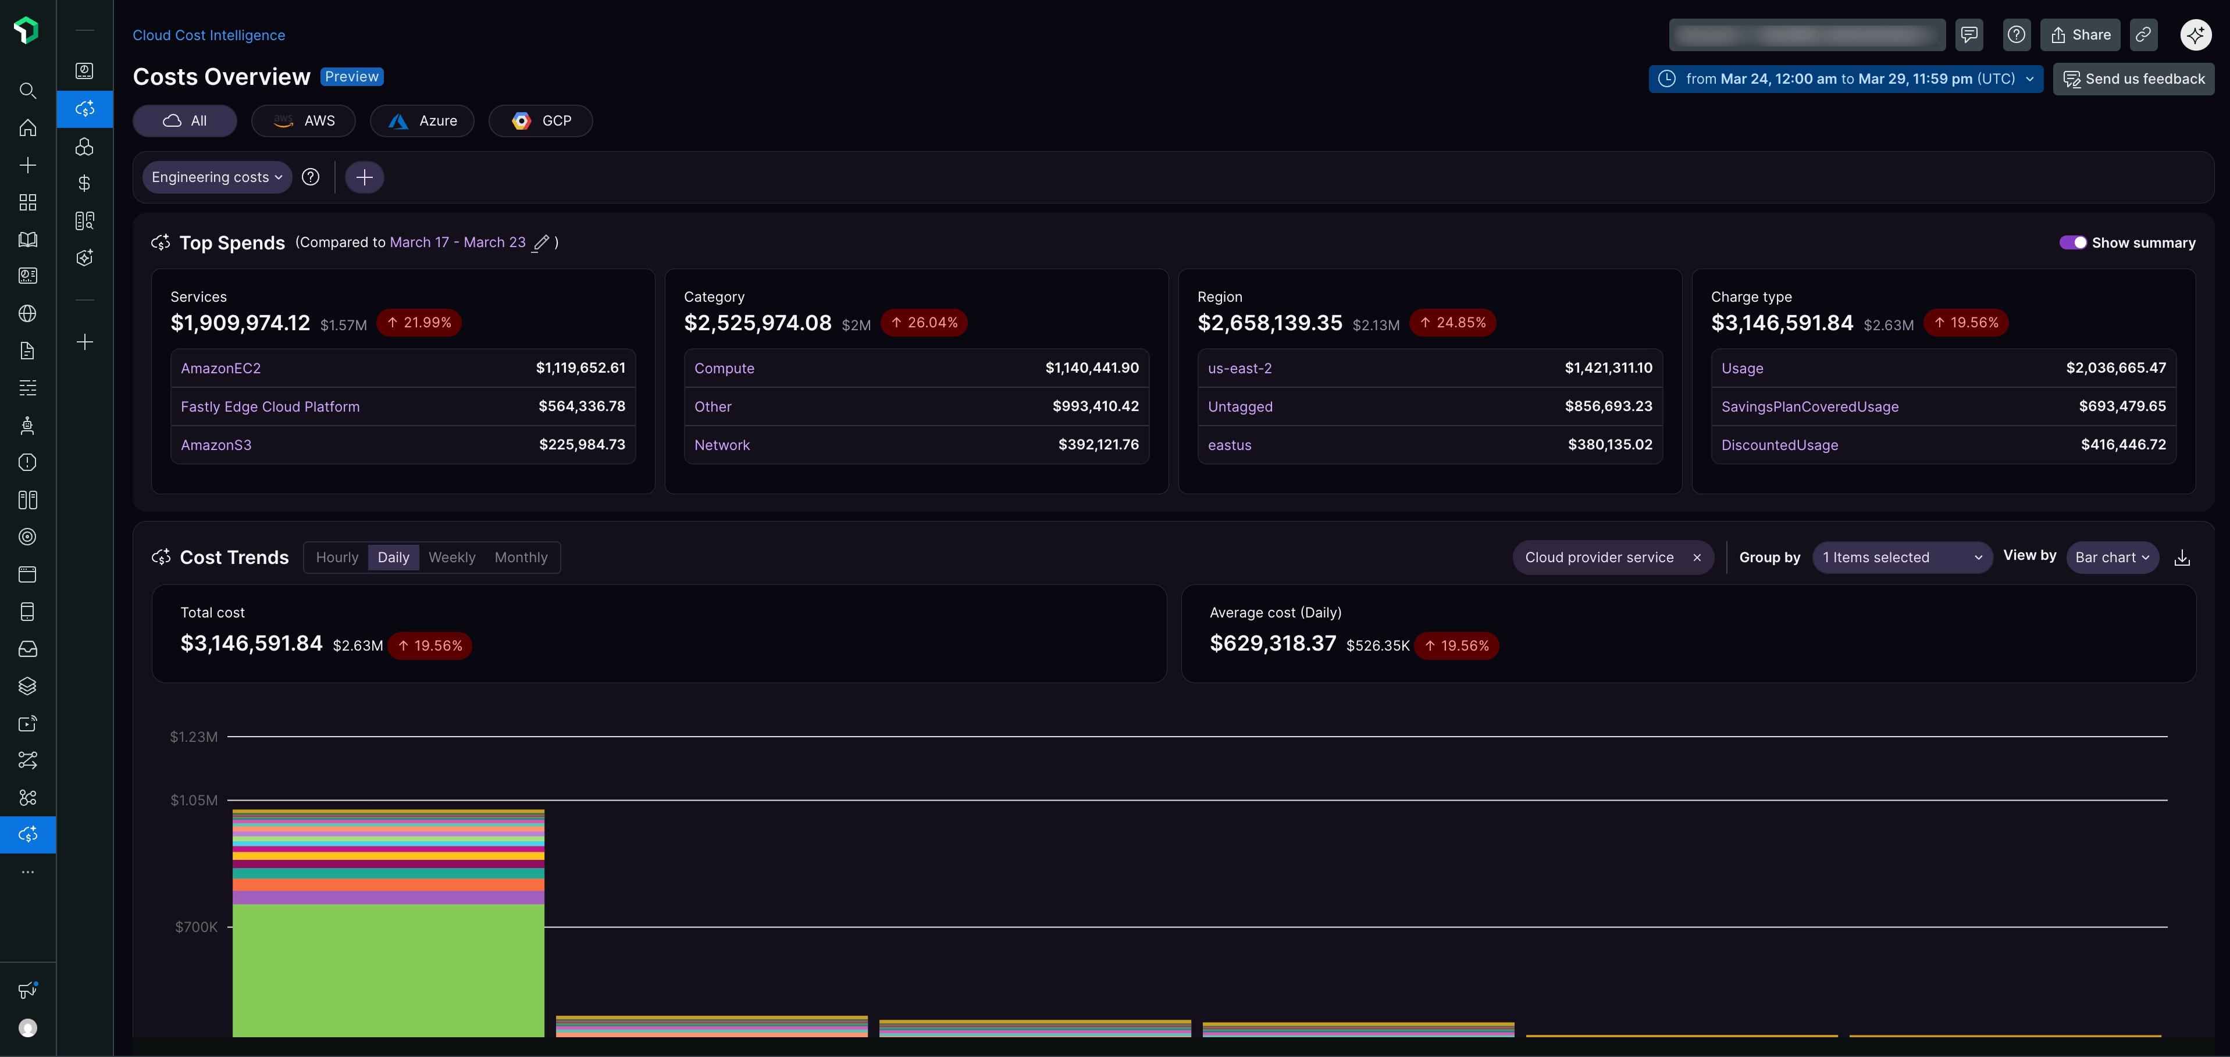Viewport: 2230px width, 1057px height.
Task: Open the AmazonS3 service link
Action: coord(216,445)
